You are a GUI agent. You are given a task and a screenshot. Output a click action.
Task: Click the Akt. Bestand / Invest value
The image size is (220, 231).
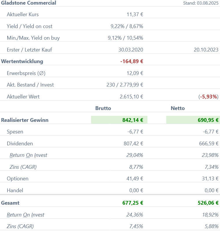click(x=125, y=85)
